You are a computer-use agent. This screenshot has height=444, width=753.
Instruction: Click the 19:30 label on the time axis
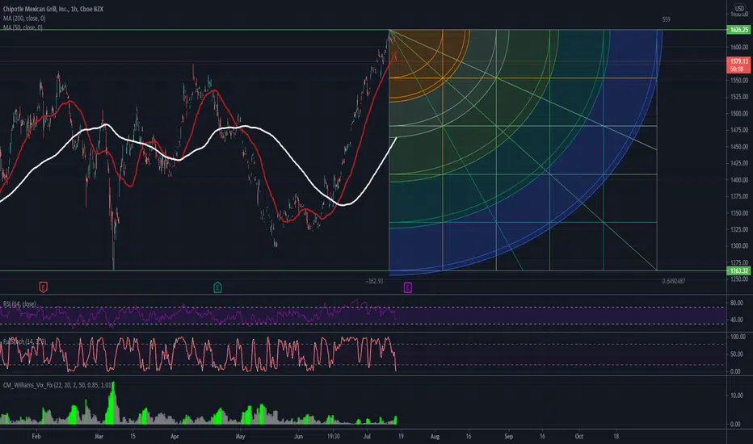(x=334, y=436)
